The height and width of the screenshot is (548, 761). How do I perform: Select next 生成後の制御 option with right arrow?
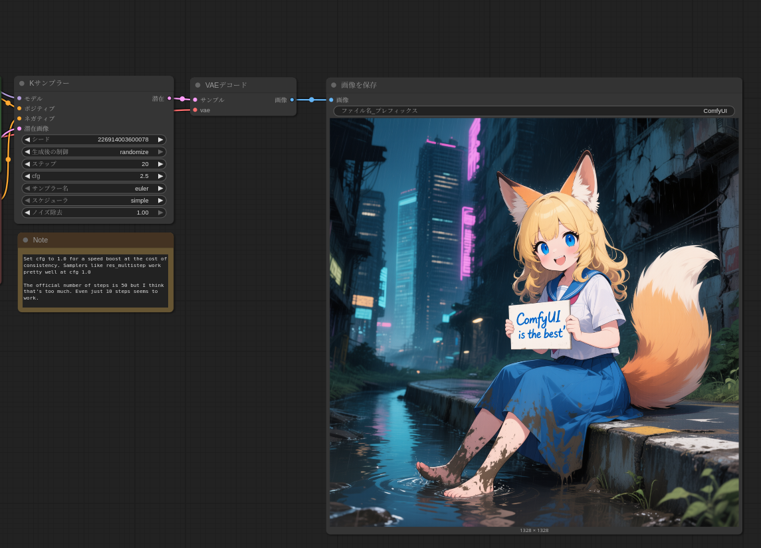161,152
